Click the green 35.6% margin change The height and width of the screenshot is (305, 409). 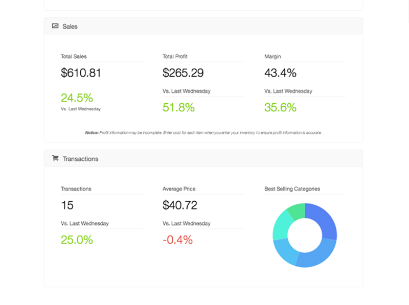pyautogui.click(x=280, y=107)
